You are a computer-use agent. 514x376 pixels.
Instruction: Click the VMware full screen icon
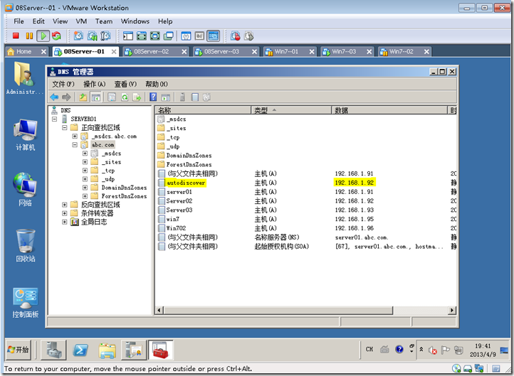141,36
